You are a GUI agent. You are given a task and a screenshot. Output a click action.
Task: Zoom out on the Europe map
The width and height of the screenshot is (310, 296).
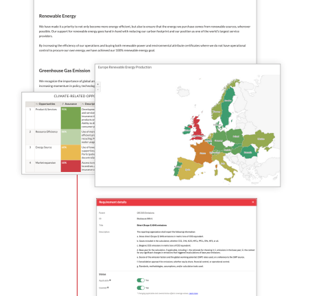98,90
